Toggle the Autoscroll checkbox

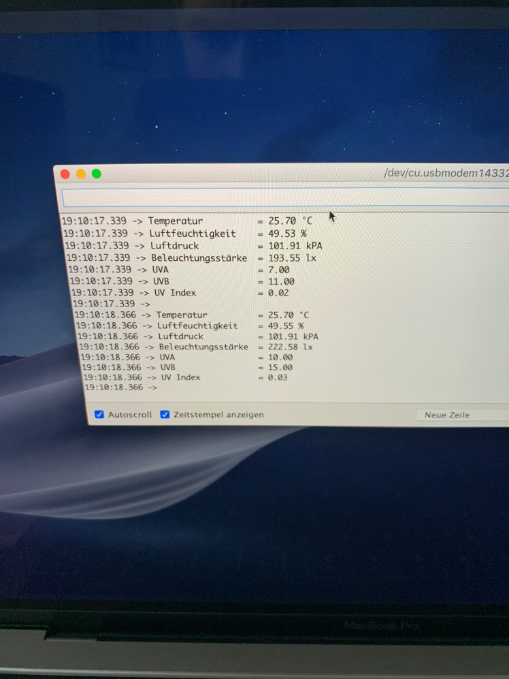click(x=99, y=414)
